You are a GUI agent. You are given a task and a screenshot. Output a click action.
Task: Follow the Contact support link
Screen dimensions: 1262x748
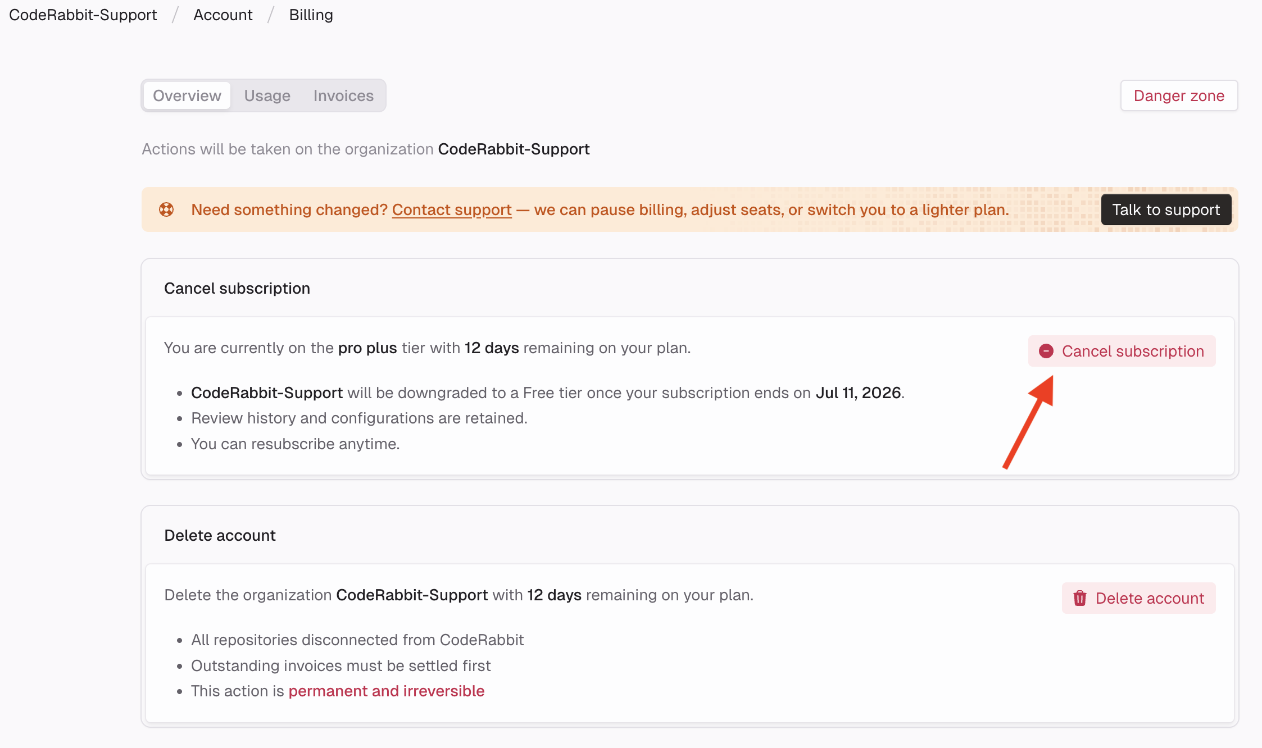coord(452,209)
